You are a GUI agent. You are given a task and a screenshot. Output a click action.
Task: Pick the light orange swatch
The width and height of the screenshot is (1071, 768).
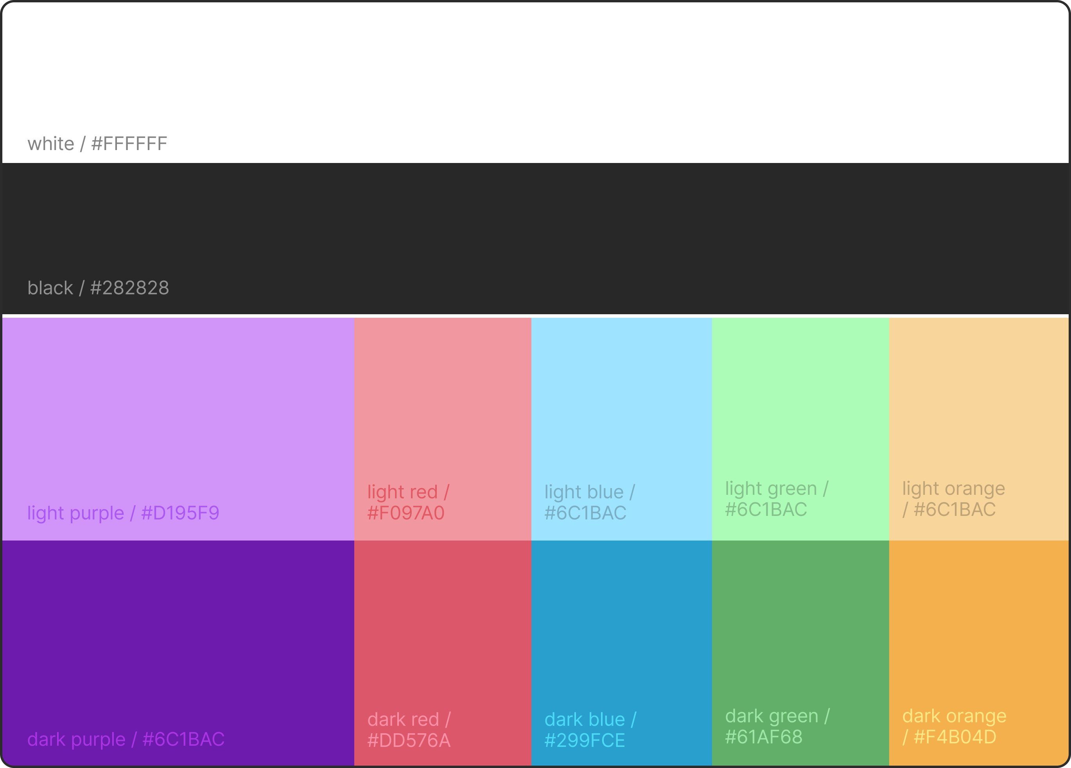[979, 429]
